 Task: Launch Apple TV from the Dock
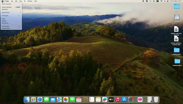tap(111, 100)
